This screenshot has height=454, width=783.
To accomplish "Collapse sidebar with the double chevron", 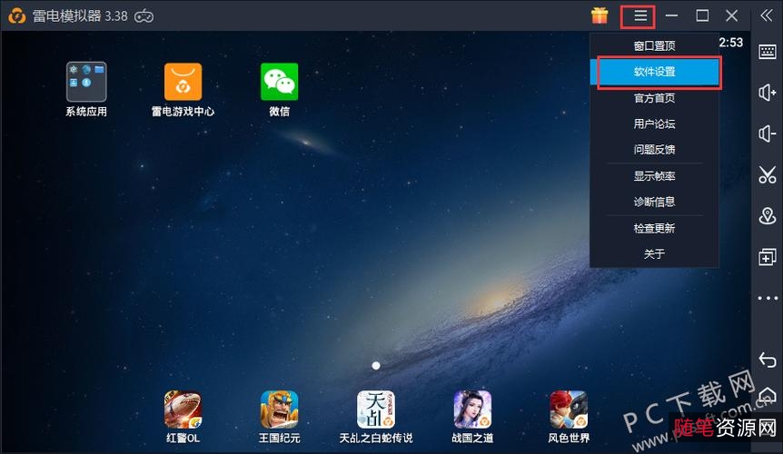I will pos(768,15).
